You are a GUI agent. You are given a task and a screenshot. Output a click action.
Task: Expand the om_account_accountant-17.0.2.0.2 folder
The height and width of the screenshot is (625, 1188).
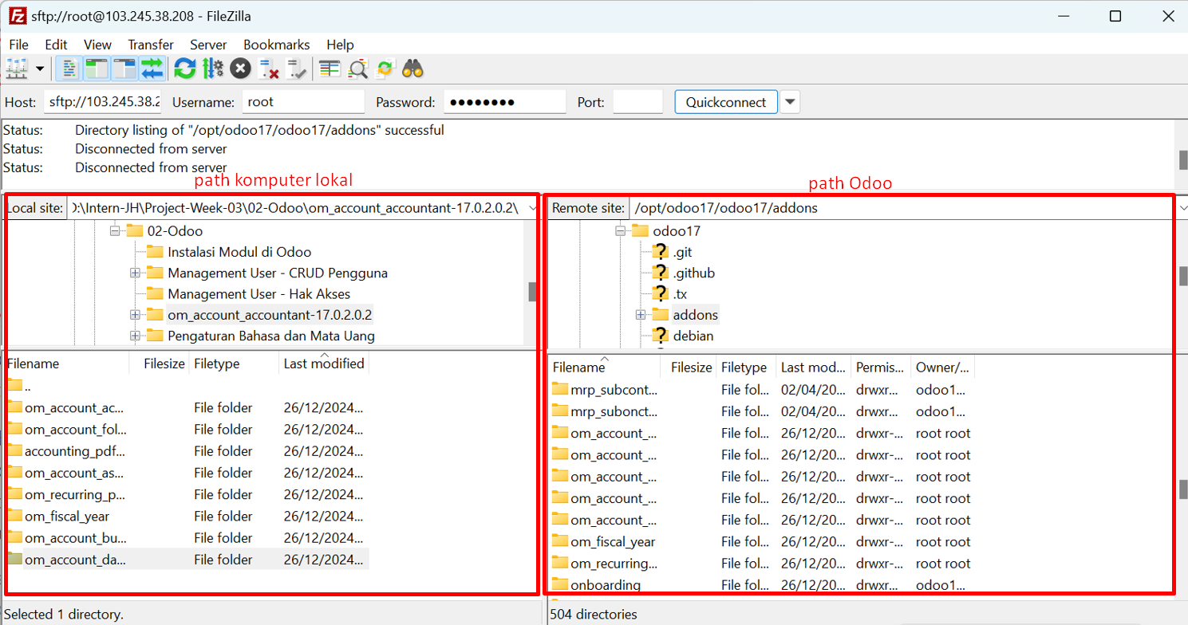(134, 314)
